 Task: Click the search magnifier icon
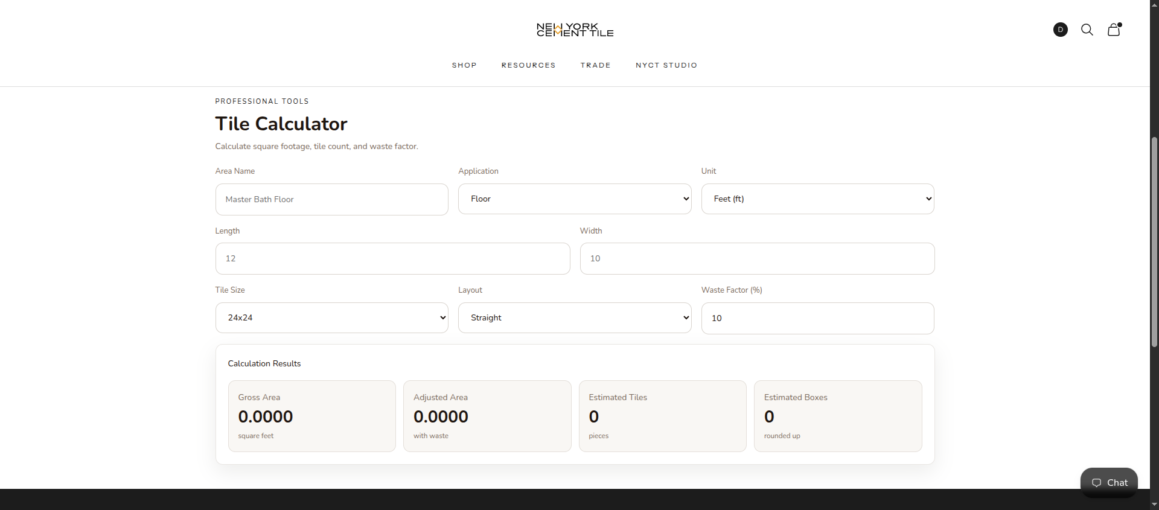(x=1087, y=30)
